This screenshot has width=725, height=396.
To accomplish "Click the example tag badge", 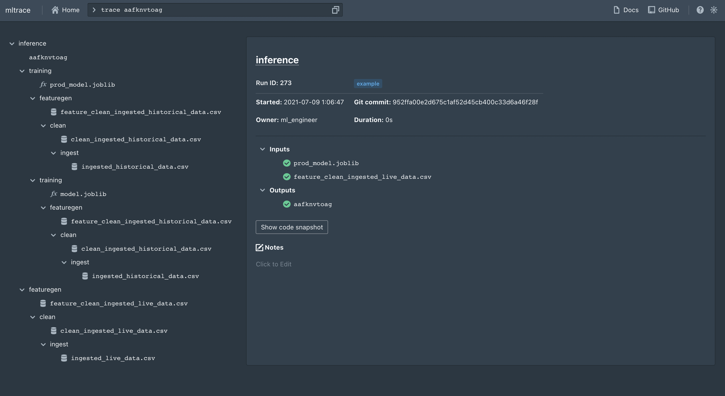I will [368, 84].
